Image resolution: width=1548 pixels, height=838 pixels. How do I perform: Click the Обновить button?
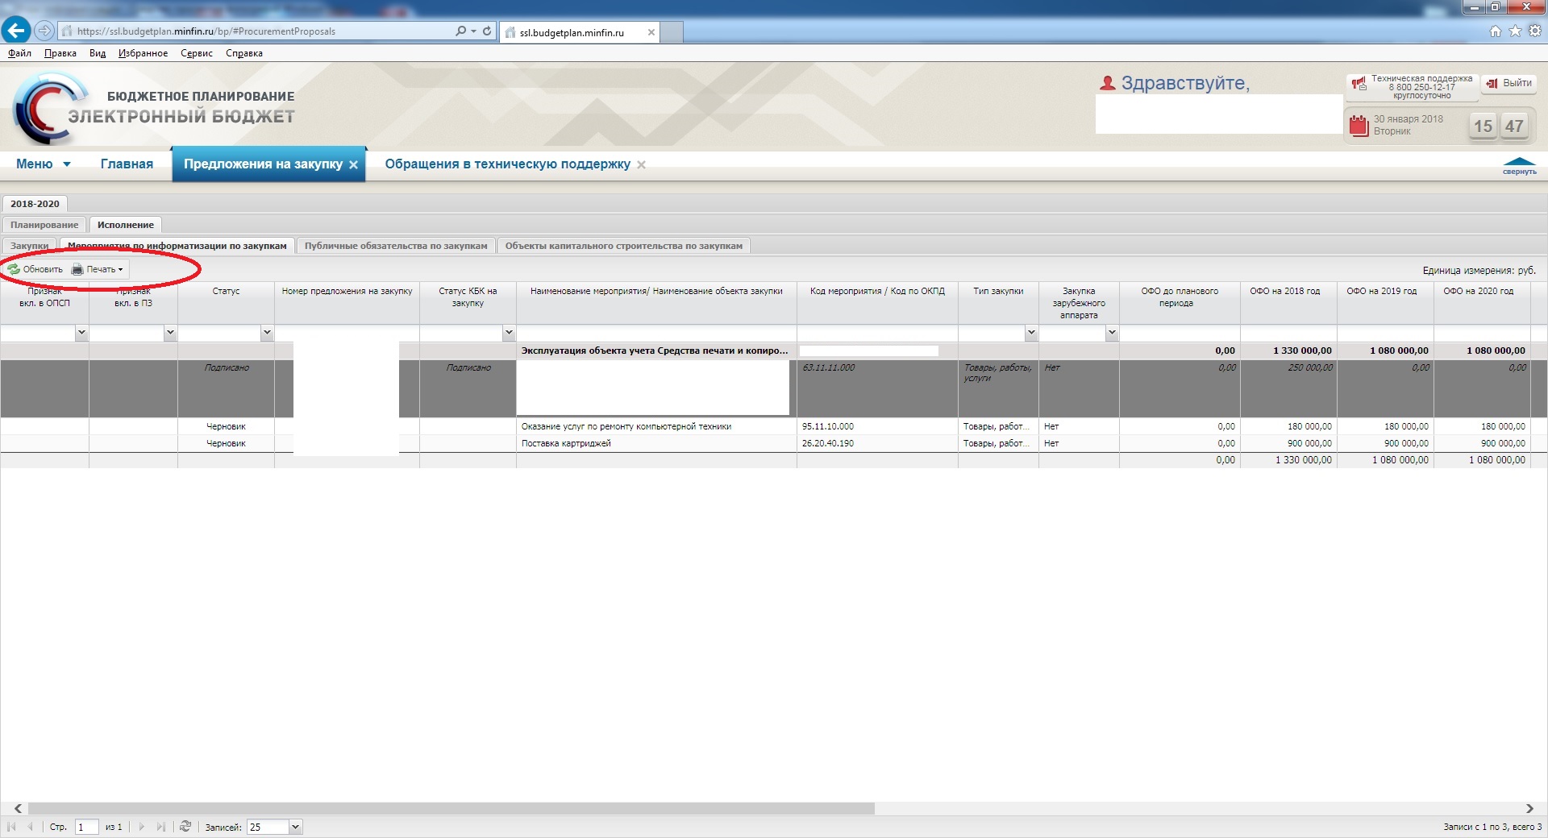pos(35,270)
